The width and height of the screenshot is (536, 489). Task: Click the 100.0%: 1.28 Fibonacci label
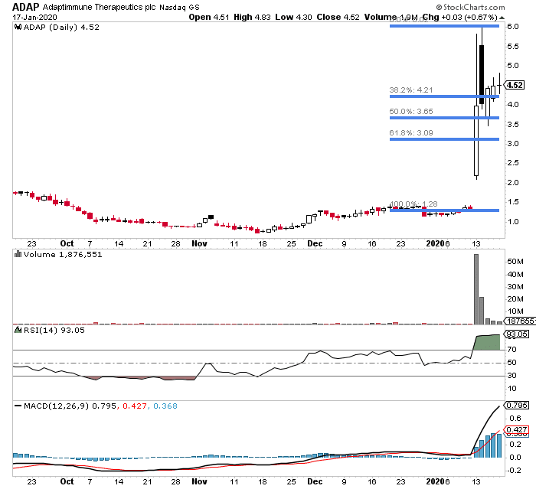point(413,204)
